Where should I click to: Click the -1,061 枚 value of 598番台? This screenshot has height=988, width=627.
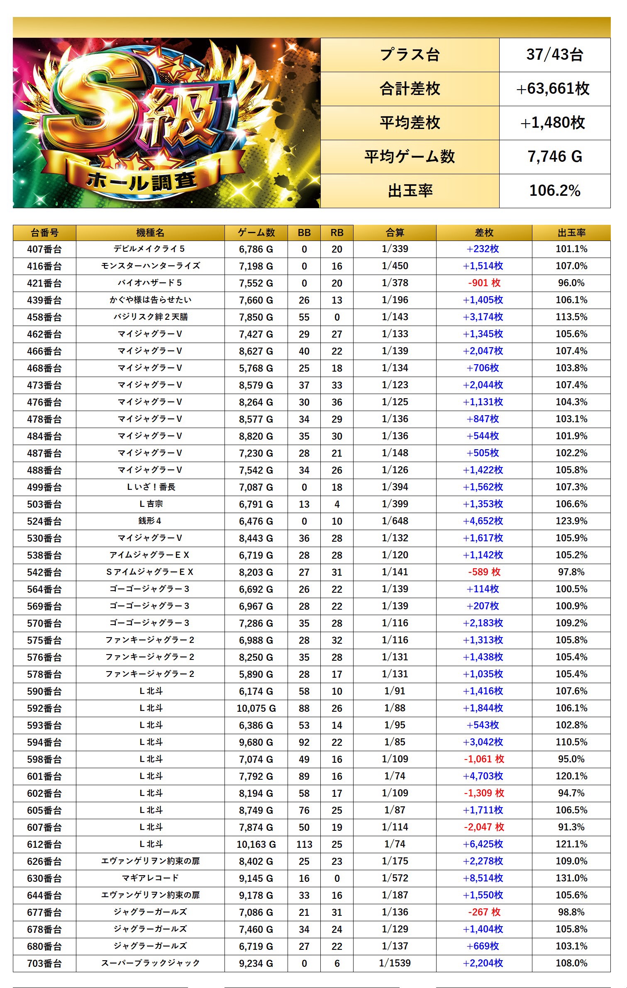point(484,759)
